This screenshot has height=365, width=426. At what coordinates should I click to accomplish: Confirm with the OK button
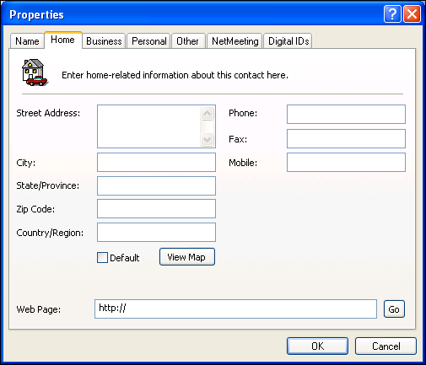(317, 346)
